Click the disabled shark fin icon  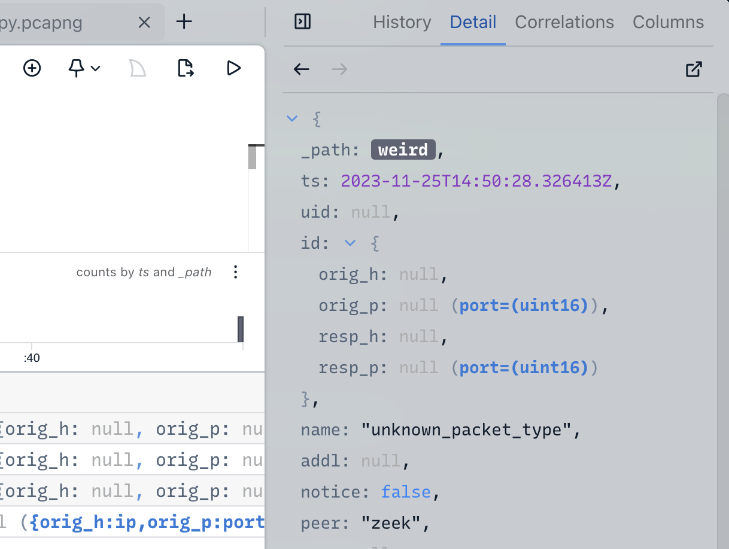click(x=138, y=68)
